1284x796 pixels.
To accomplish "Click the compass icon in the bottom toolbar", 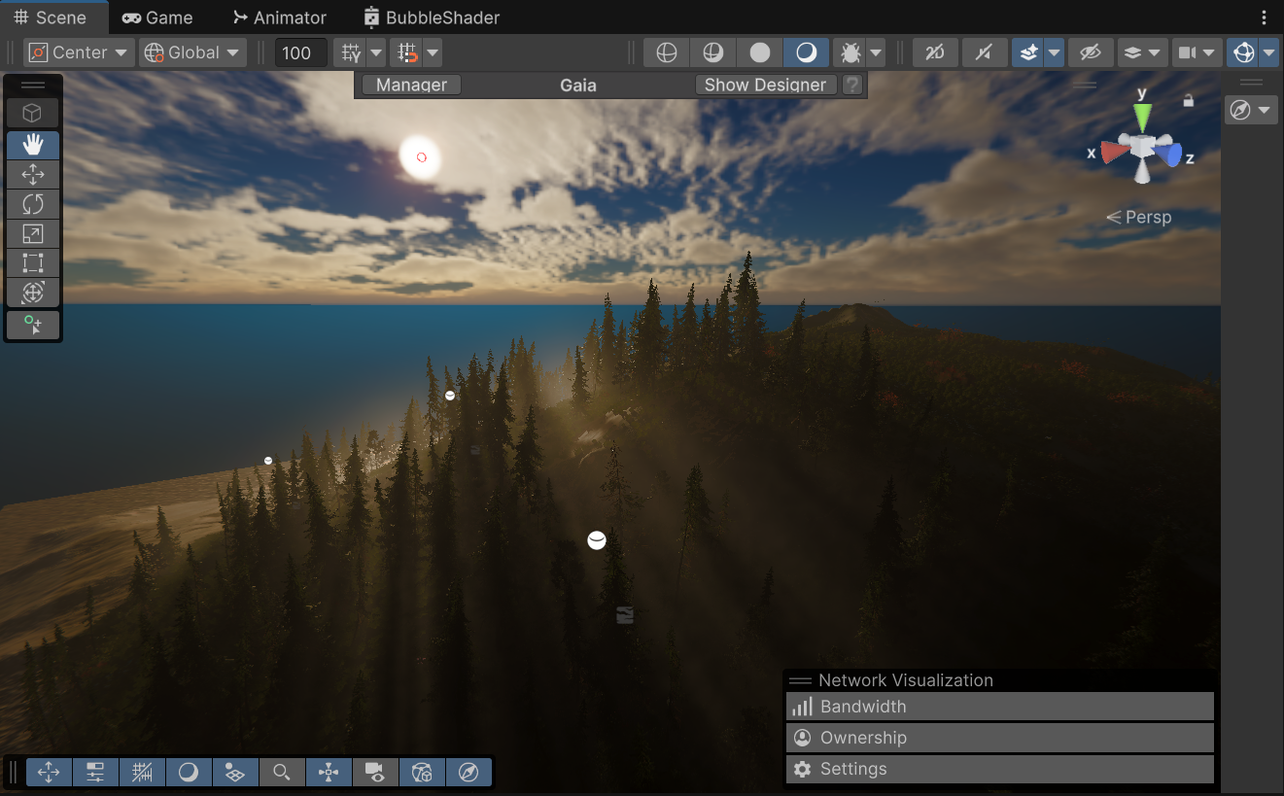I will click(x=468, y=772).
